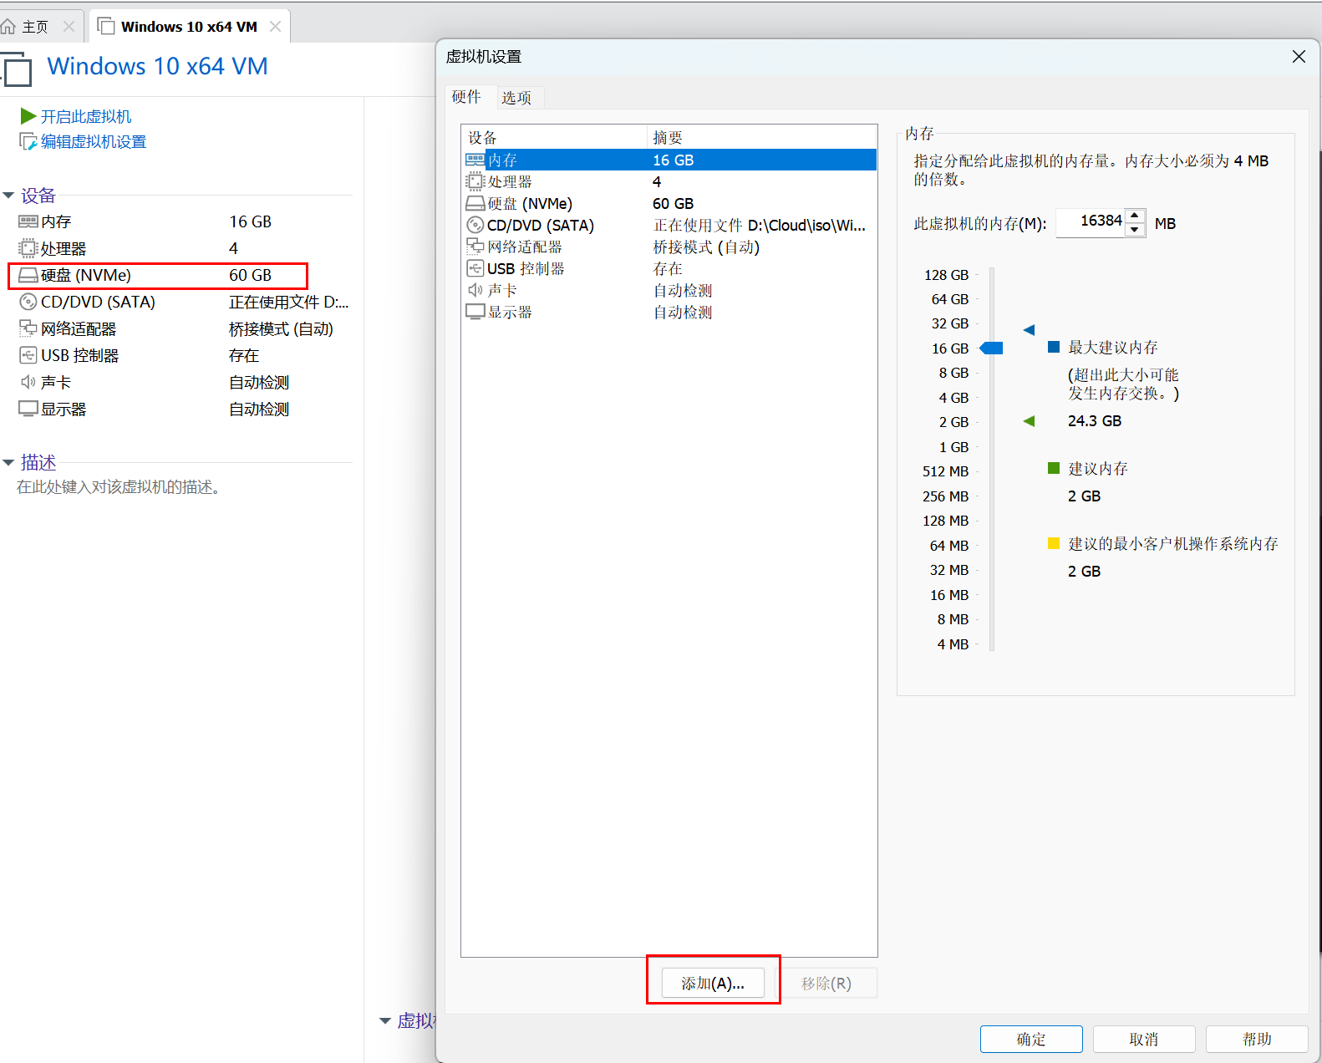Select CD/DVD (SATA) row in settings dialog
1322x1063 pixels.
tap(669, 225)
